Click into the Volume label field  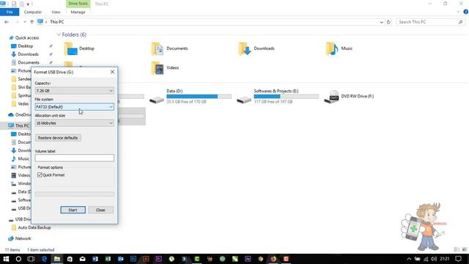(x=75, y=158)
